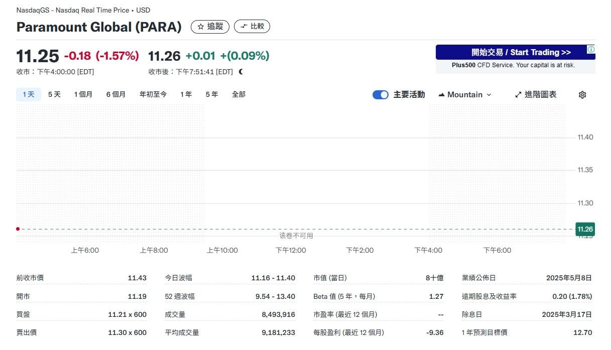This screenshot has height=350, width=611.
Task: Select the 1個月 chart range
Action: [x=83, y=94]
